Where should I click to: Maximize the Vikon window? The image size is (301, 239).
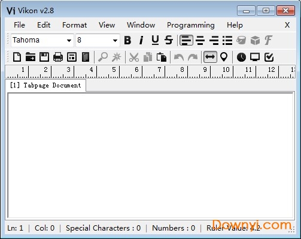tap(266, 11)
